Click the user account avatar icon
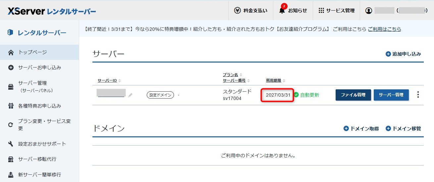This screenshot has width=434, height=182. pyautogui.click(x=369, y=11)
